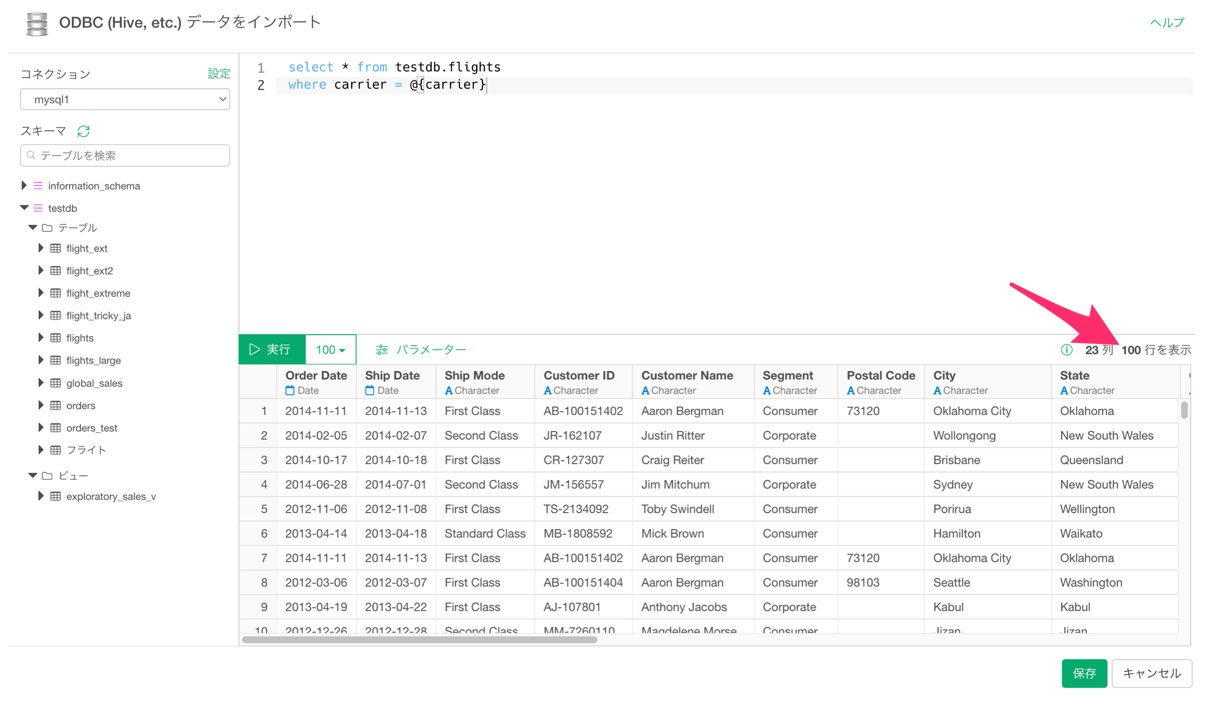Collapse the testdb schema node
Viewport: 1208px width, 702px height.
tap(24, 208)
